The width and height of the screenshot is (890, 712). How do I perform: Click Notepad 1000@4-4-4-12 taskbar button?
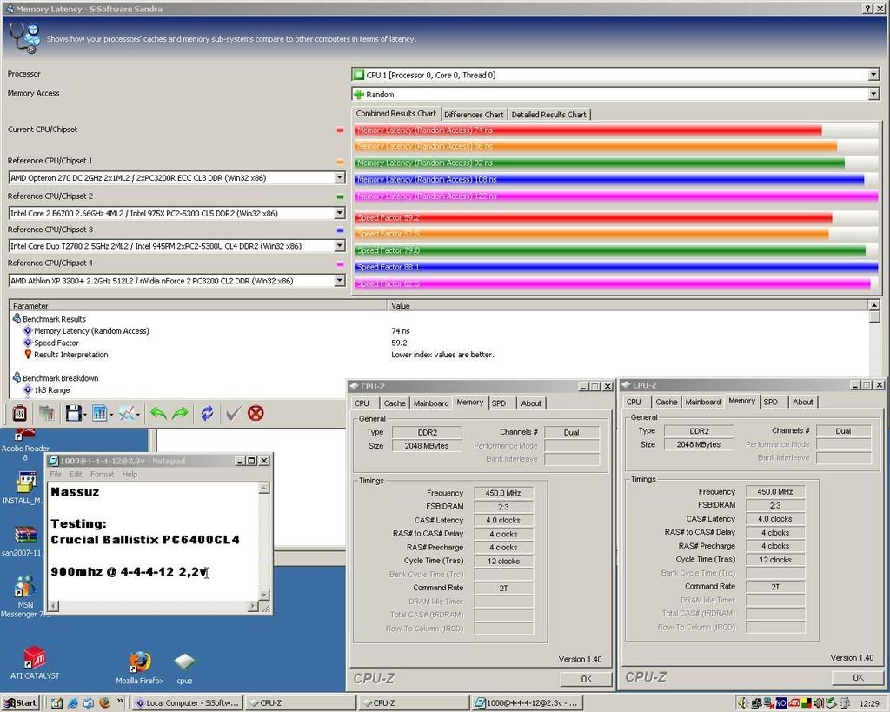[x=528, y=703]
